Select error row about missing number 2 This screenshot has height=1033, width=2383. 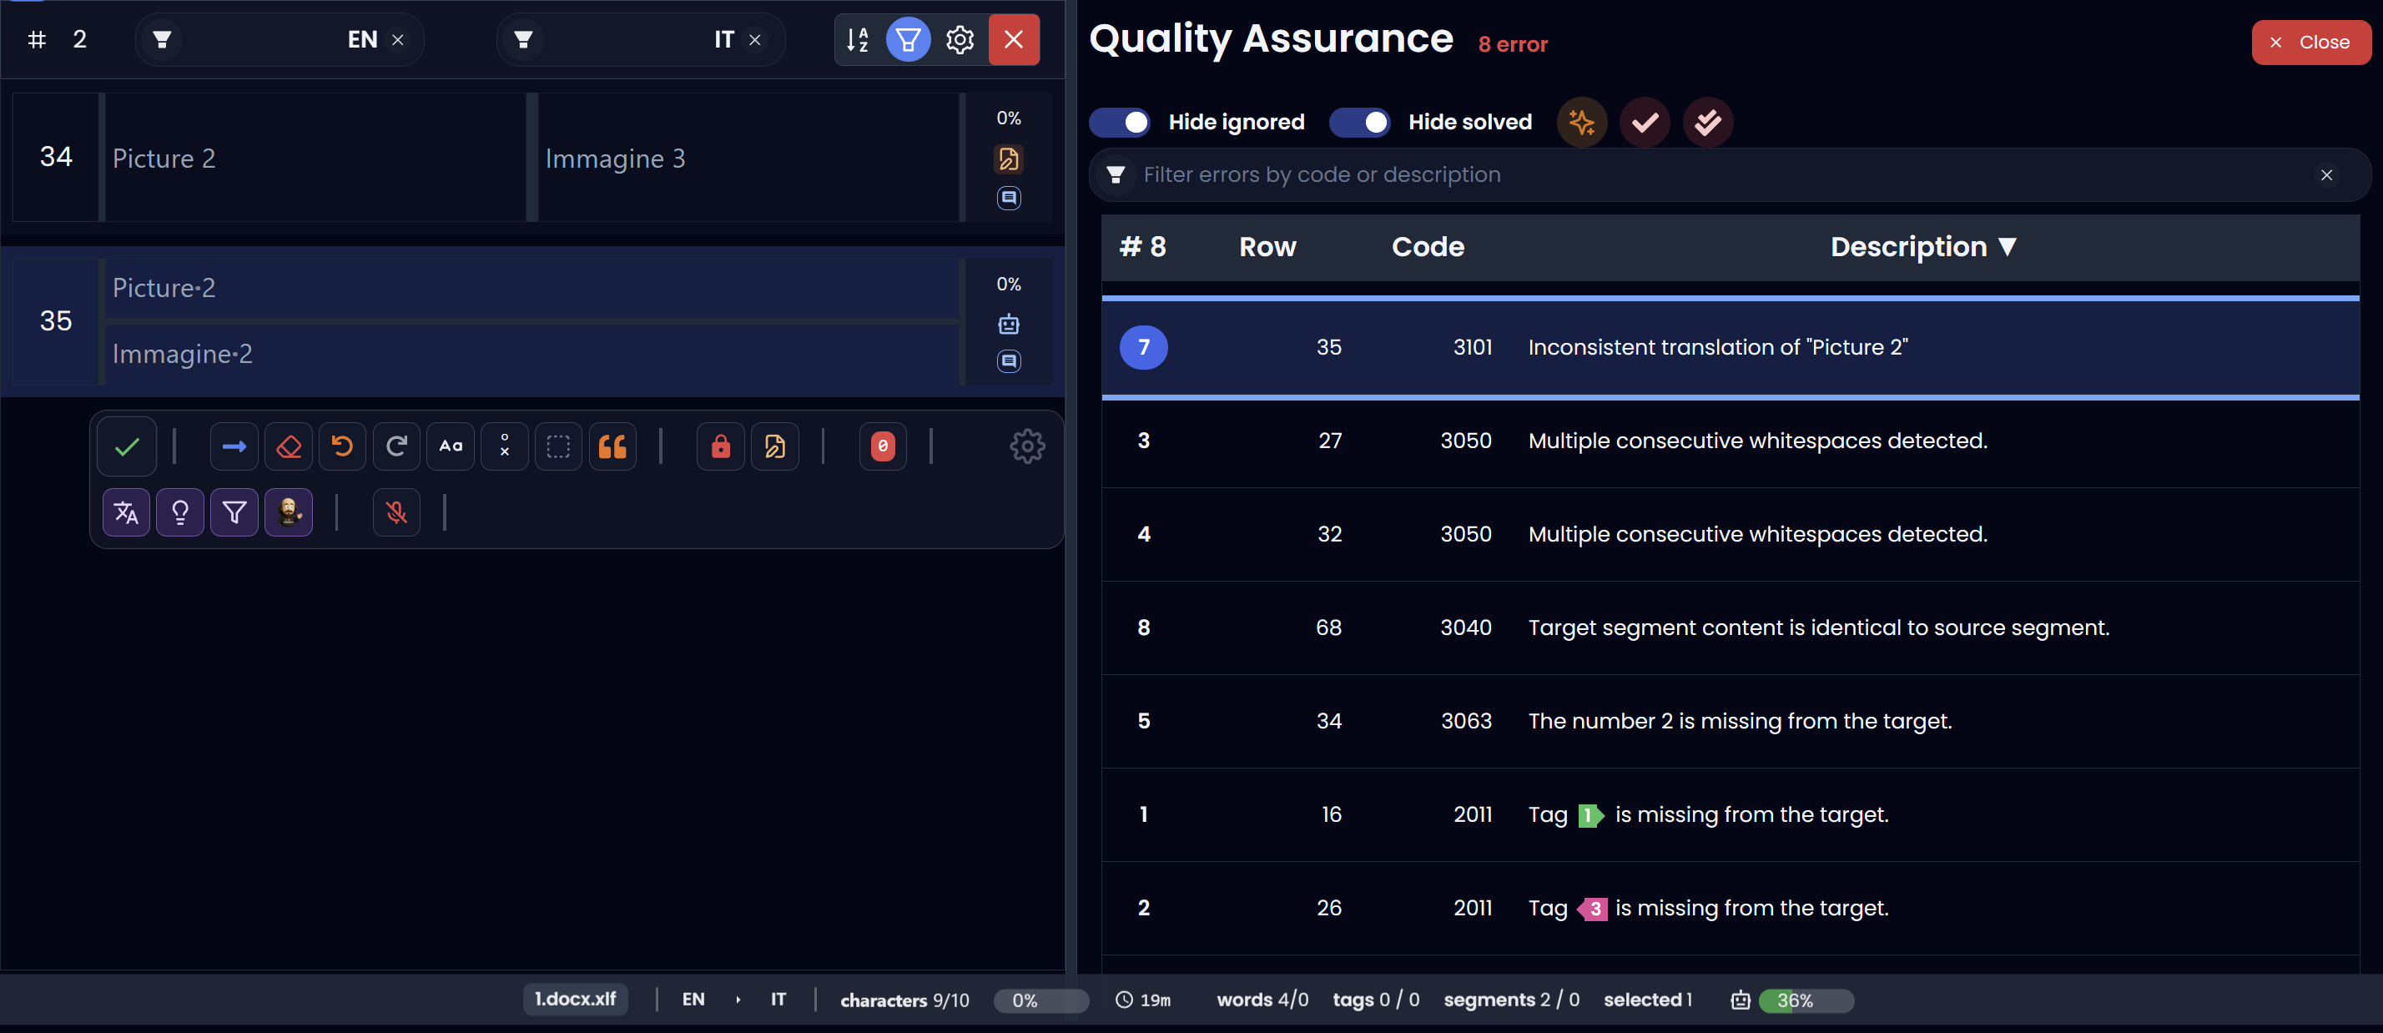tap(1739, 721)
